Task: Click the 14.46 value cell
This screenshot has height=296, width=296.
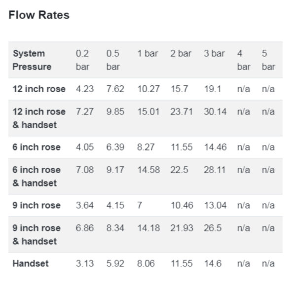Action: (216, 147)
